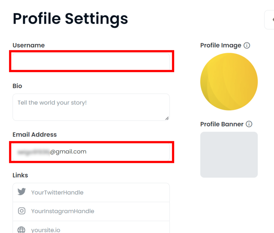This screenshot has height=233, width=274.
Task: Click the Instagram camera icon
Action: click(22, 211)
